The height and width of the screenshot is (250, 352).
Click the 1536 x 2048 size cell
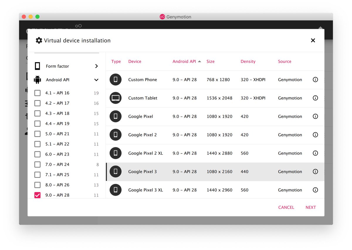pyautogui.click(x=219, y=98)
